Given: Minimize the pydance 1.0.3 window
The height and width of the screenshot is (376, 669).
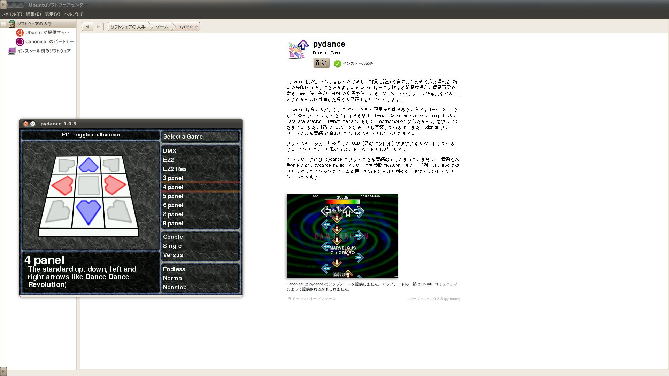Looking at the screenshot, I should pos(33,124).
